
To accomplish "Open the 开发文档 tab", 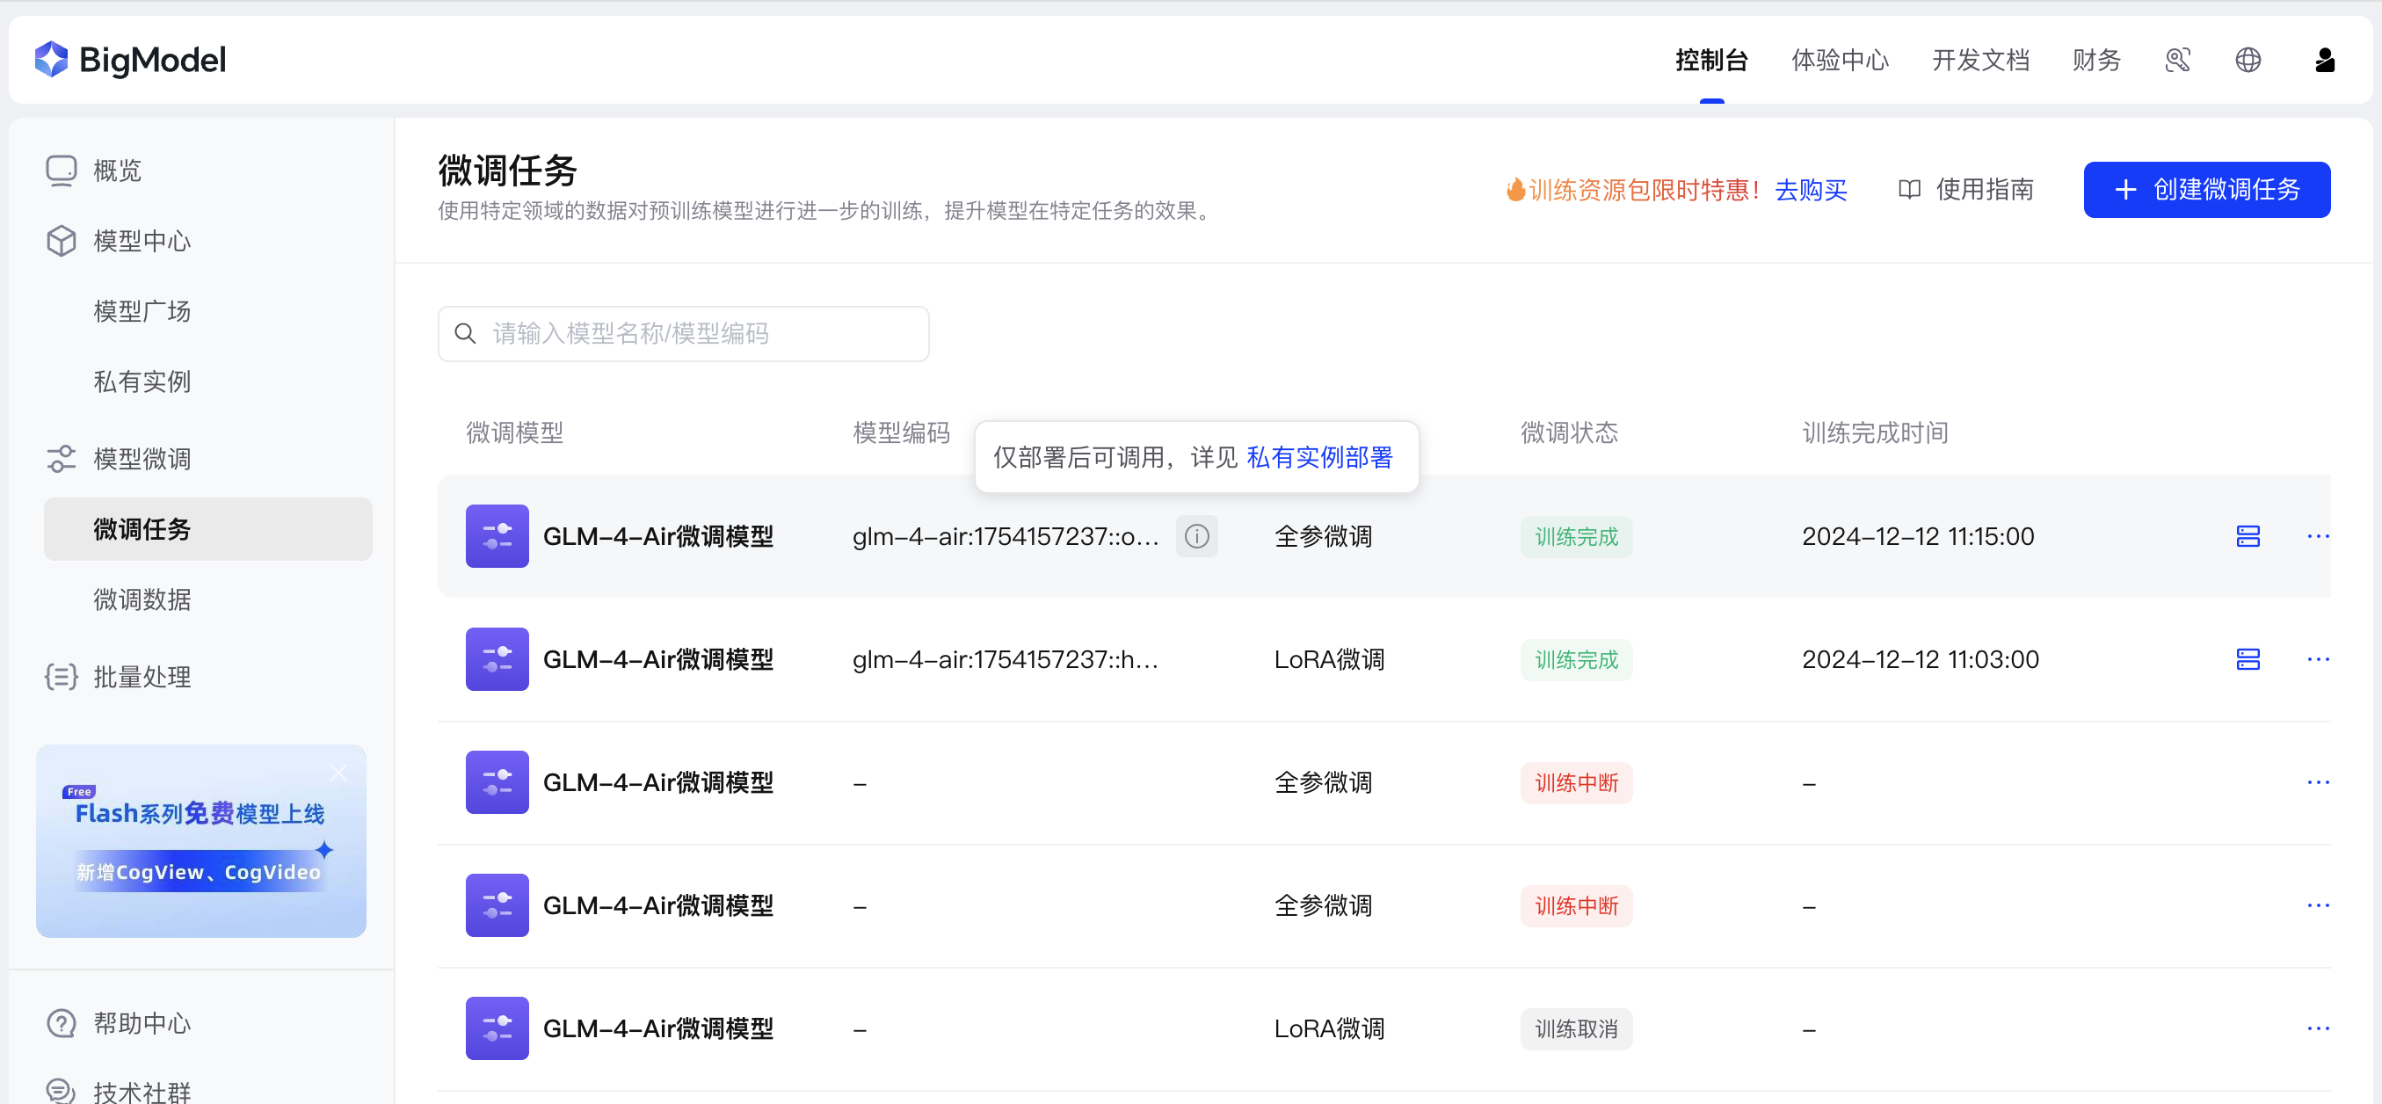I will pos(1979,60).
